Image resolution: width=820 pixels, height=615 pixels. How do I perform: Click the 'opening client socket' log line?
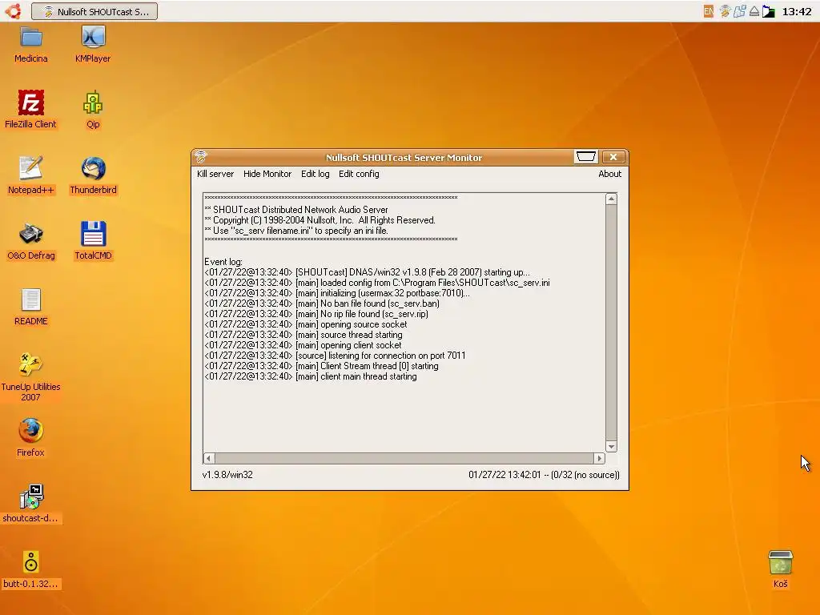303,345
